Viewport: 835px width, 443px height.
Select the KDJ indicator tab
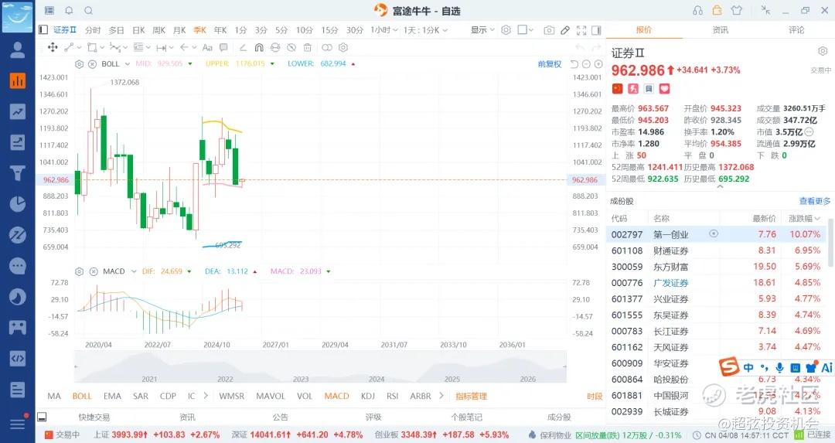tap(368, 396)
